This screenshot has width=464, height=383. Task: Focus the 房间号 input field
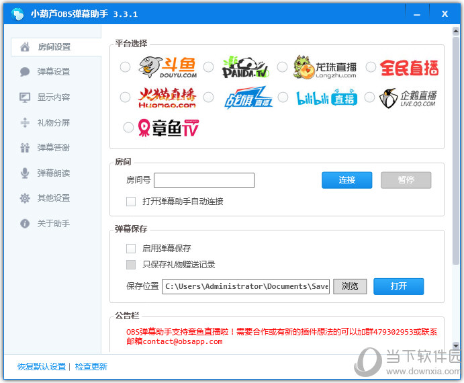coord(204,180)
